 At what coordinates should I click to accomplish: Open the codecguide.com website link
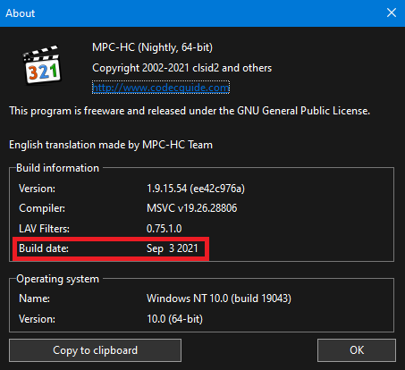coord(161,88)
